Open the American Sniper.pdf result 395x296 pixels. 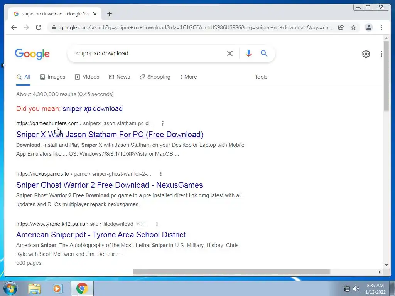click(x=101, y=235)
